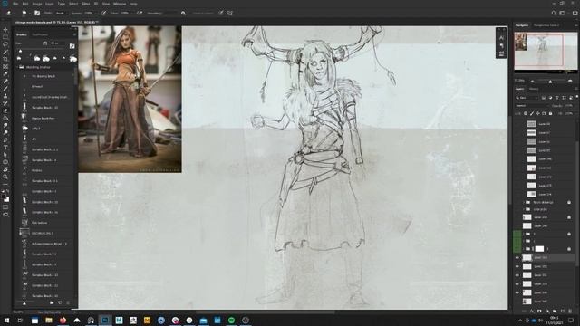Select the Clone Stamp tool

tap(5, 96)
